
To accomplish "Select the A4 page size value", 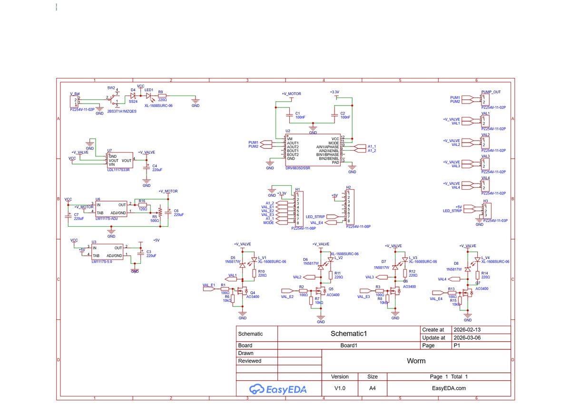I will click(373, 388).
